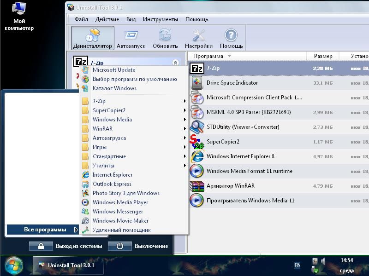Launch Photo Story 3 для Windows icon

pos(85,193)
